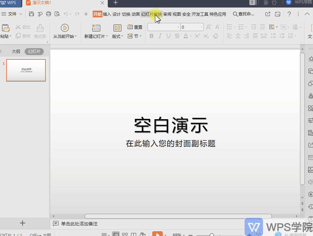
Task: Click the Paste clipboard icon
Action: [x=5, y=28]
